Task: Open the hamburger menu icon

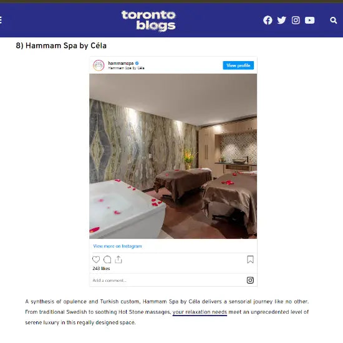Action: pyautogui.click(x=1, y=20)
